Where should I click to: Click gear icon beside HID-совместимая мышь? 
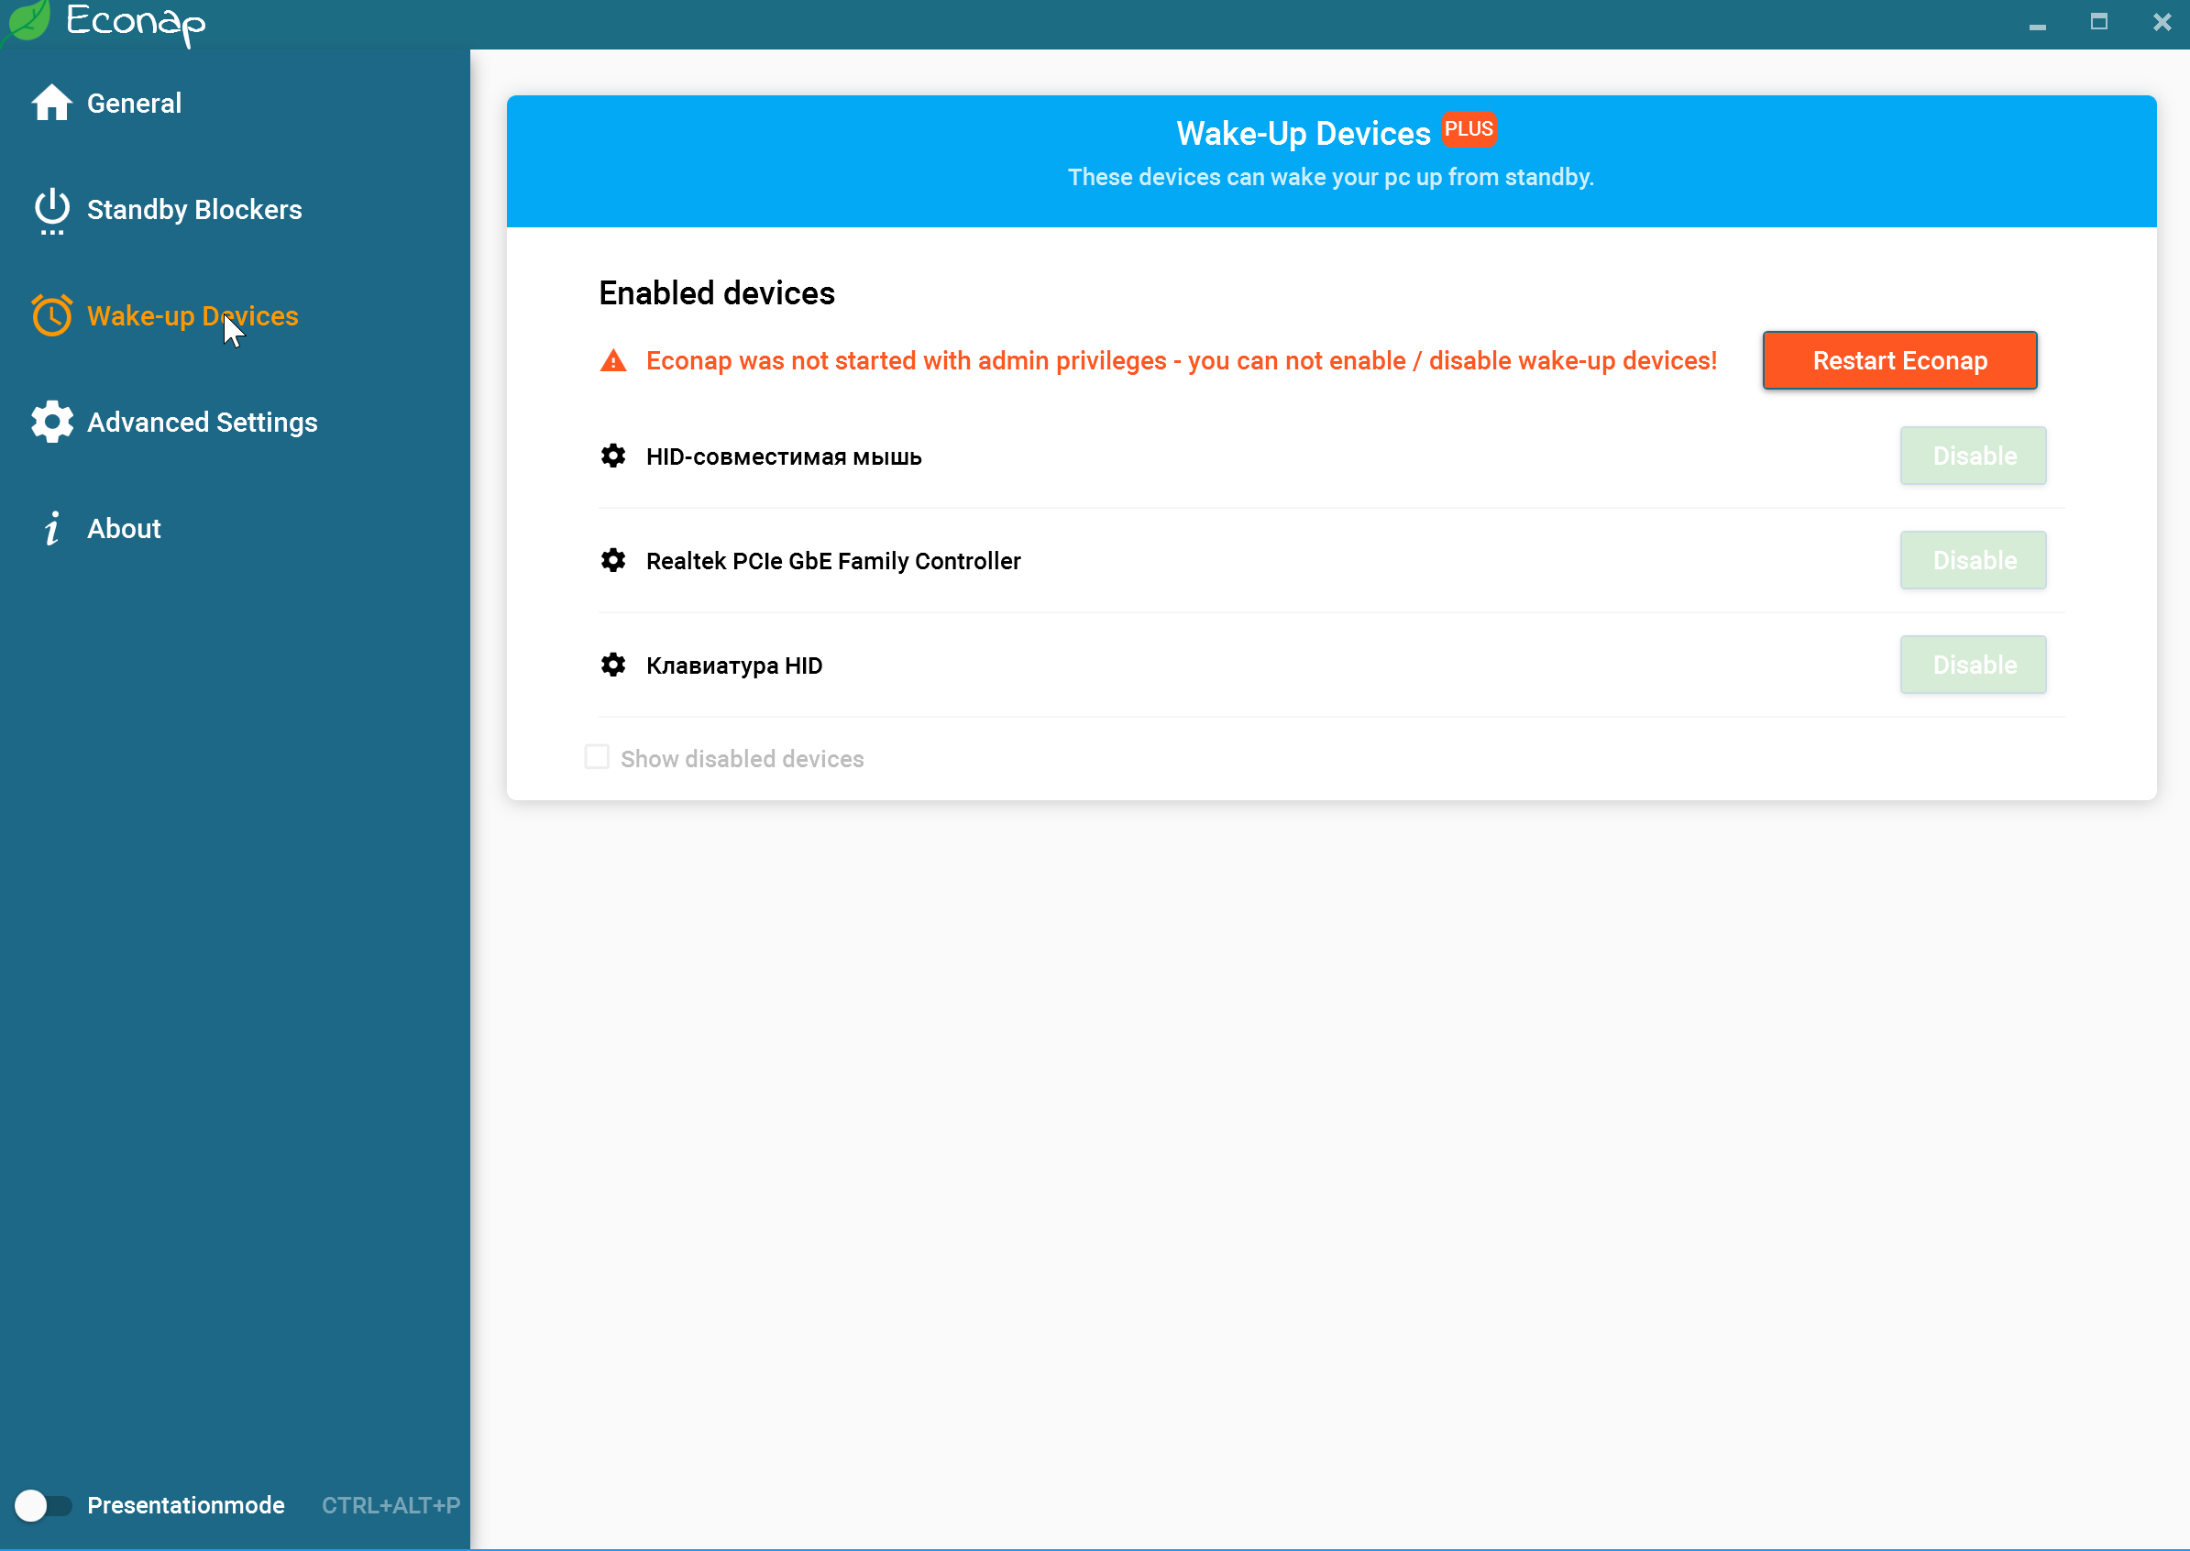pos(613,456)
